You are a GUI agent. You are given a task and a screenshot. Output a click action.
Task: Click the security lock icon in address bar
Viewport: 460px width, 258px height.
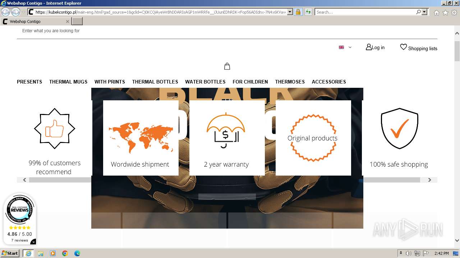[298, 12]
